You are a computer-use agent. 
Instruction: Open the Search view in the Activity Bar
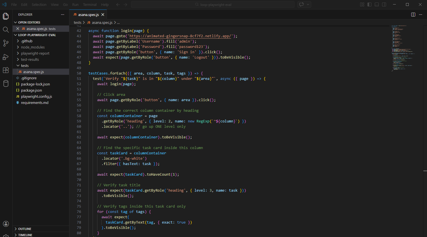click(x=6, y=29)
